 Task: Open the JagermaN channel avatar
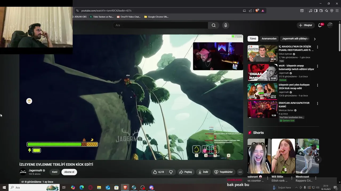[x=23, y=172]
